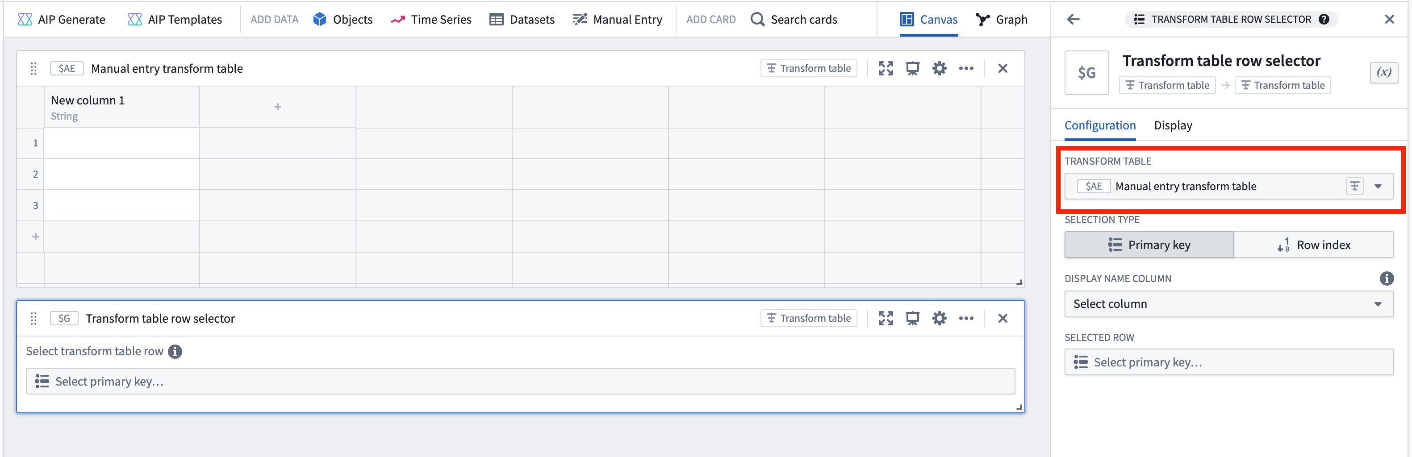Switch selection type to Row index
This screenshot has height=457, width=1412.
1313,245
